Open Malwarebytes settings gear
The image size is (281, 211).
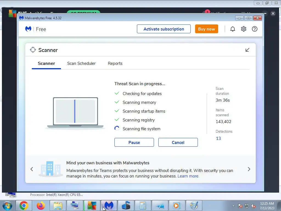[x=244, y=29]
